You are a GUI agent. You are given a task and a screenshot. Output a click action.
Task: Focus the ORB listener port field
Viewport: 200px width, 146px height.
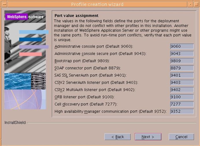[182, 97]
